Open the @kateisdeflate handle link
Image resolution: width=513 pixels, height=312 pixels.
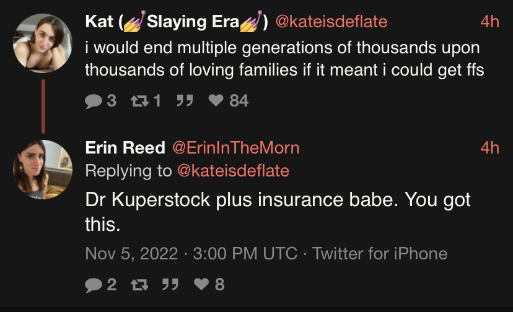tap(330, 22)
